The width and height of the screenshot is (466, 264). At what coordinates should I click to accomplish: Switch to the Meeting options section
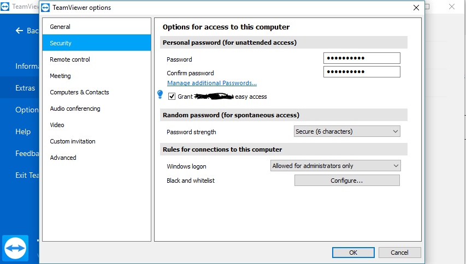tap(60, 76)
